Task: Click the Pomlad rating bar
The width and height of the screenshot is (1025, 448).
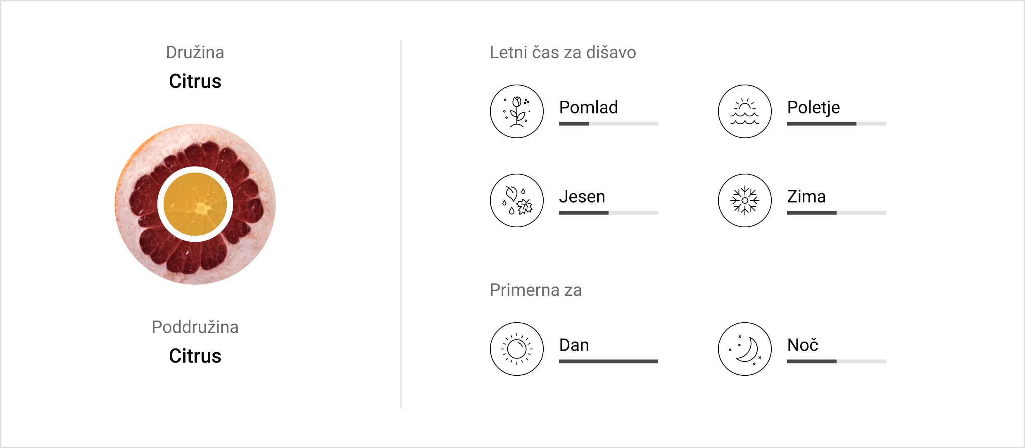Action: tap(608, 124)
